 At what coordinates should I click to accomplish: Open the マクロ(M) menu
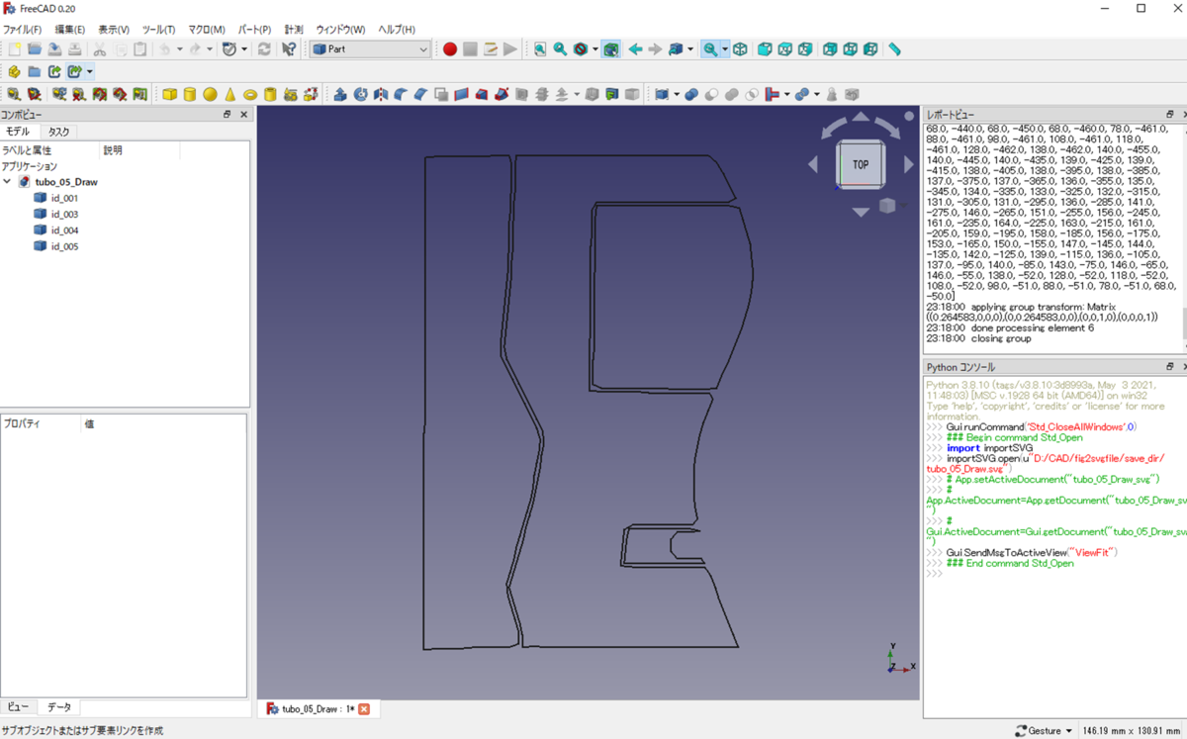point(207,30)
